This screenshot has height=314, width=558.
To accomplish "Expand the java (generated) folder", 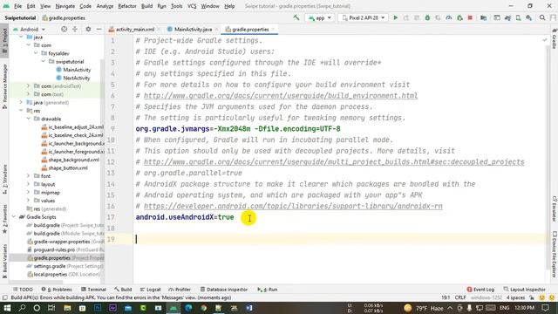I will click(x=21, y=103).
